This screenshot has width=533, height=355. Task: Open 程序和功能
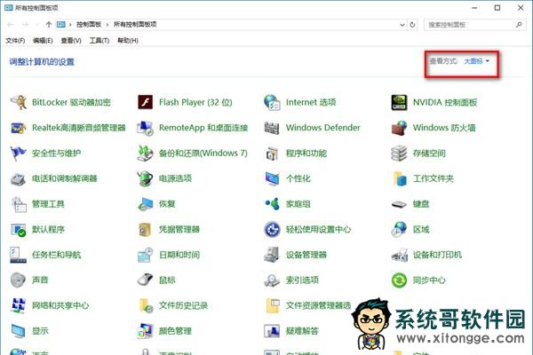(306, 153)
